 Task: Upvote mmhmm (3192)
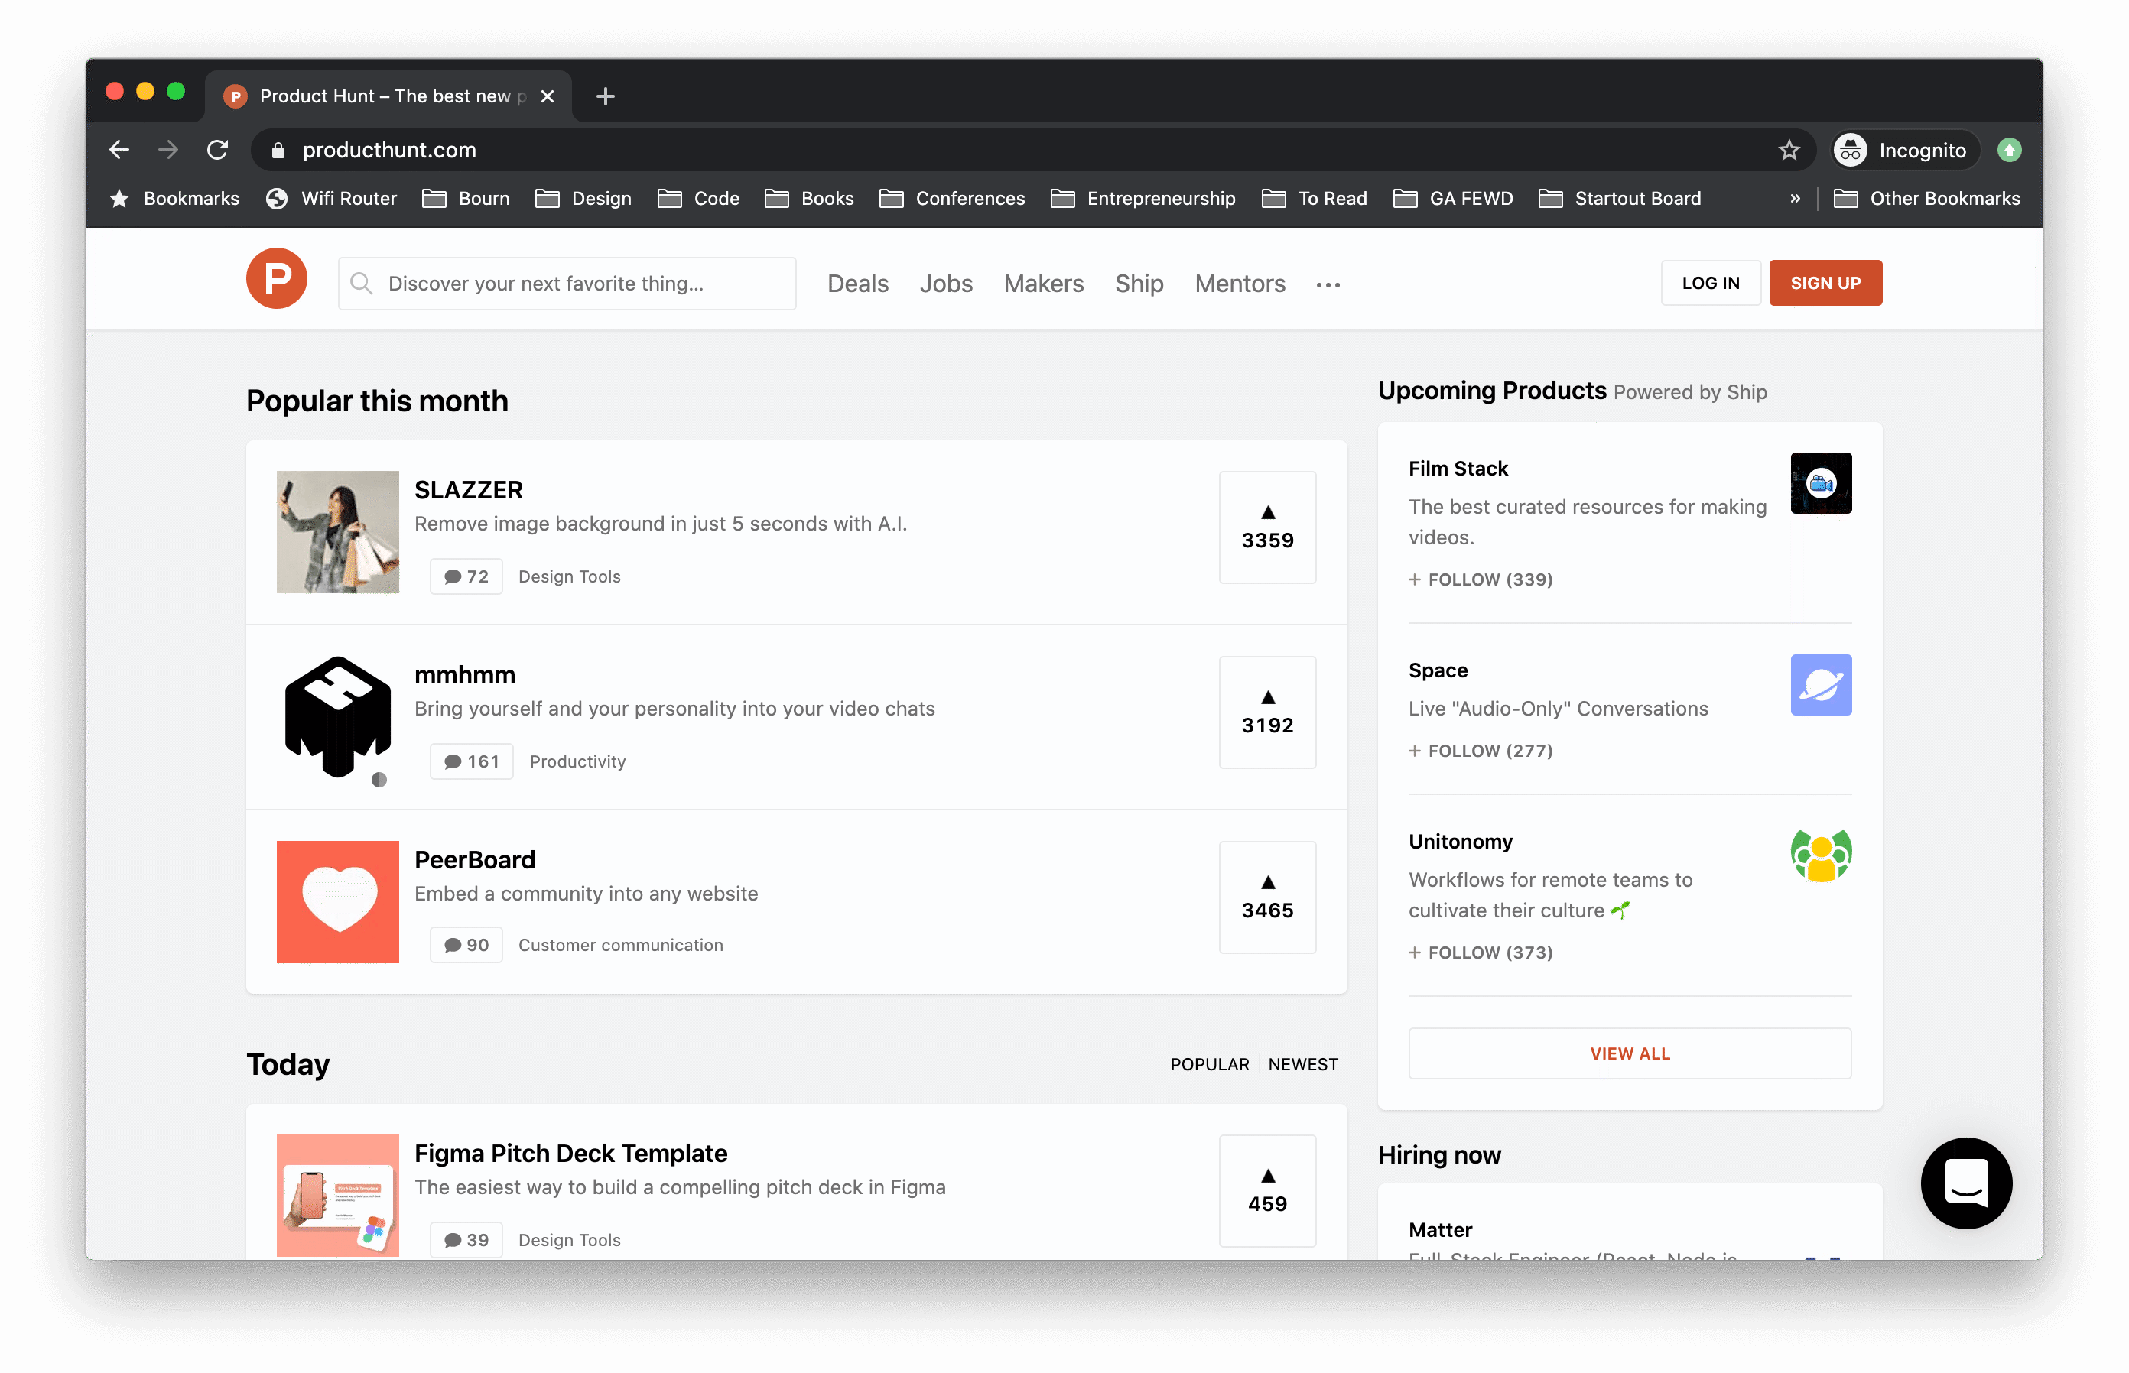pos(1267,712)
